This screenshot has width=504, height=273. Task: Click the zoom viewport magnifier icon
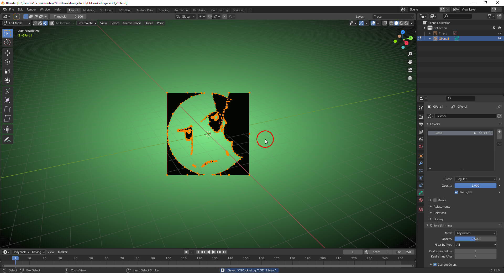(x=410, y=54)
